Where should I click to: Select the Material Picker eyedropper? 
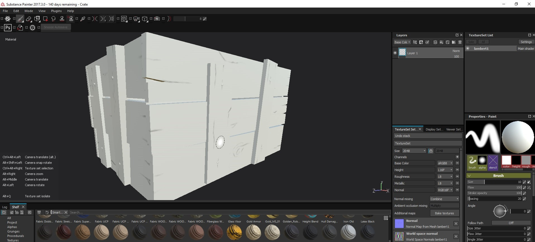(x=83, y=19)
